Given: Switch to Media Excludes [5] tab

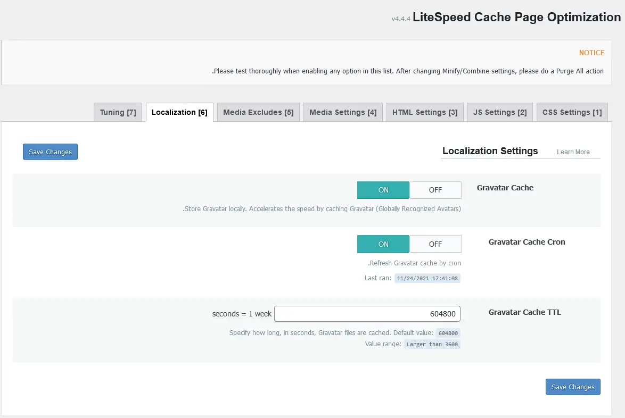Looking at the screenshot, I should click(x=258, y=112).
